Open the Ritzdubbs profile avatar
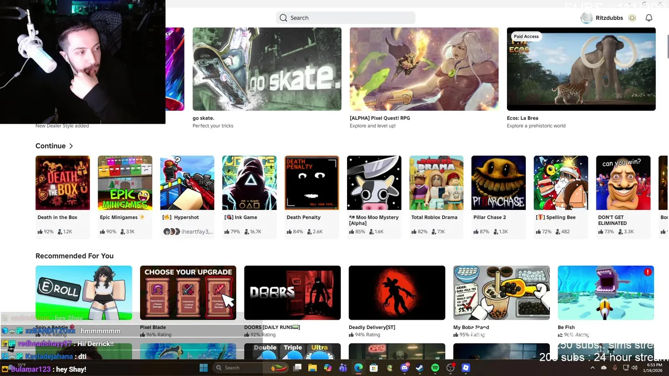669x376 pixels. pos(586,18)
